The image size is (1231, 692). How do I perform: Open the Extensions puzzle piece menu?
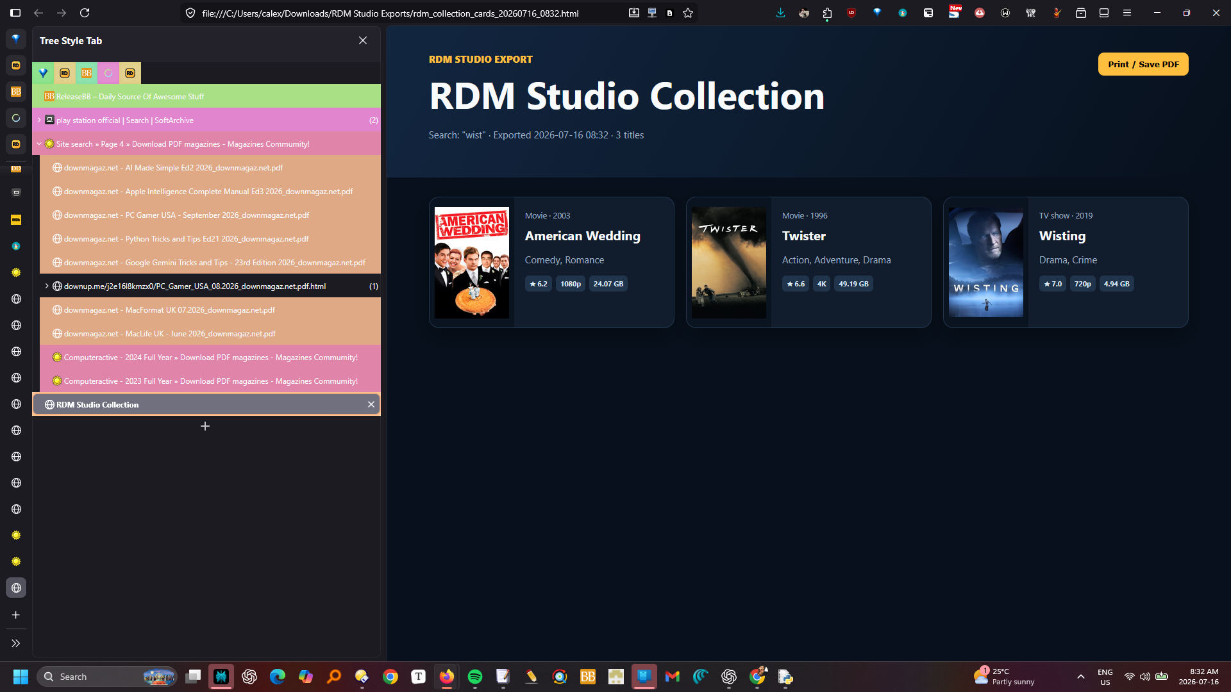coord(827,13)
